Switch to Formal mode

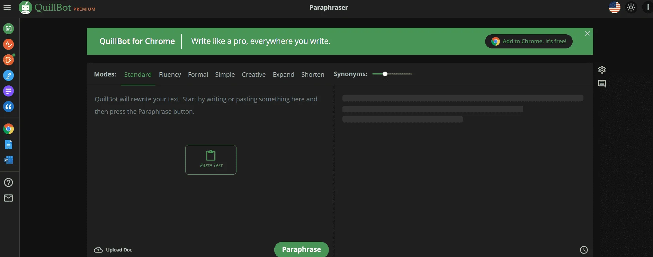pos(198,74)
